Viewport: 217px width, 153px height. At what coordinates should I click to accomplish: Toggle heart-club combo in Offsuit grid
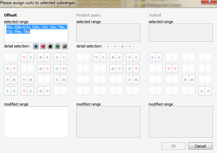pyautogui.click(x=27, y=91)
